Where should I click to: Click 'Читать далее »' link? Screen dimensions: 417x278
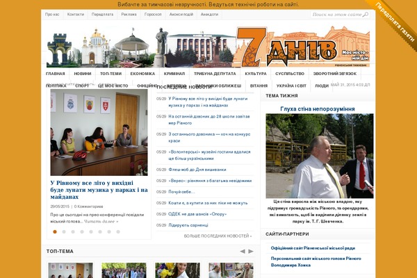click(101, 221)
